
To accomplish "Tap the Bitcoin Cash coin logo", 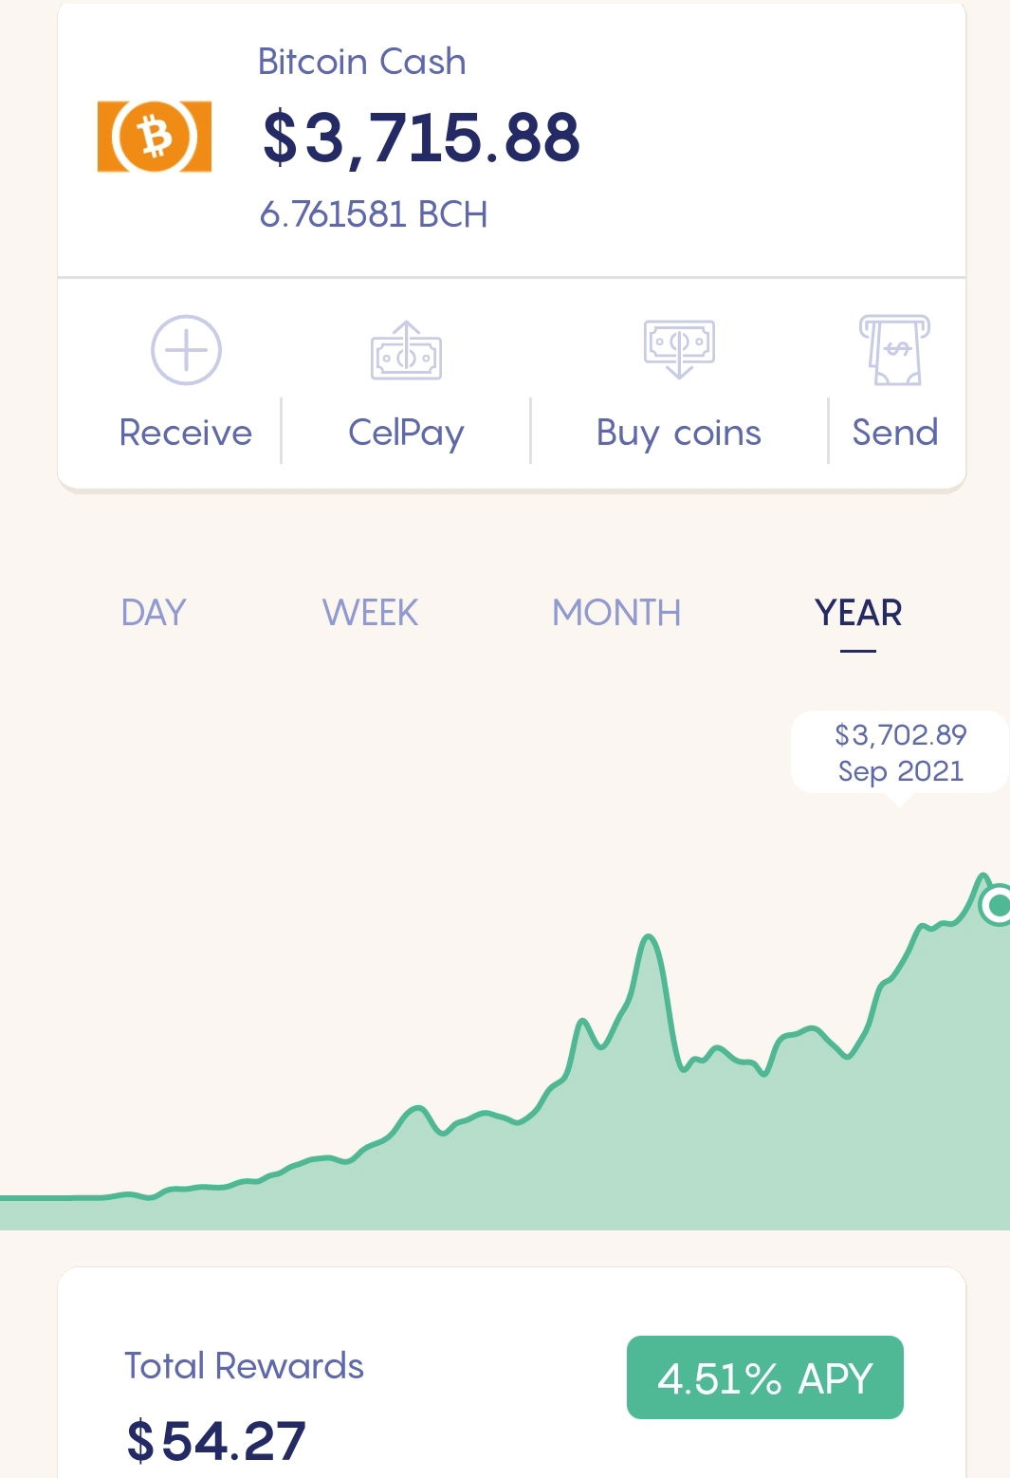I will 155,137.
